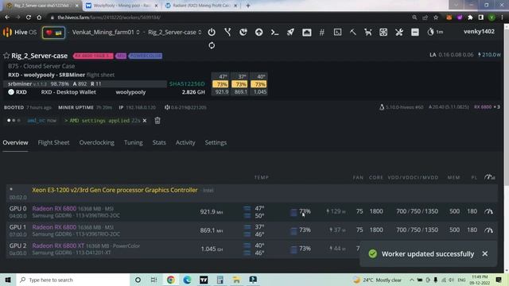Click the amd_oc now message
The image size is (509, 286).
pos(41,121)
